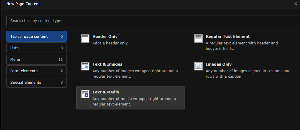
Task: Click the Regular Text Element title
Action: point(228,36)
